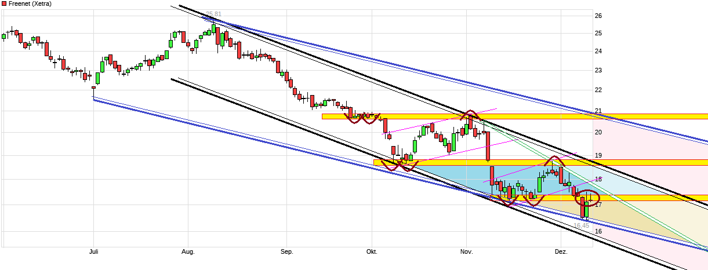This screenshot has height=270, width=708.
Task: Click price axis value 20
Action: point(598,132)
